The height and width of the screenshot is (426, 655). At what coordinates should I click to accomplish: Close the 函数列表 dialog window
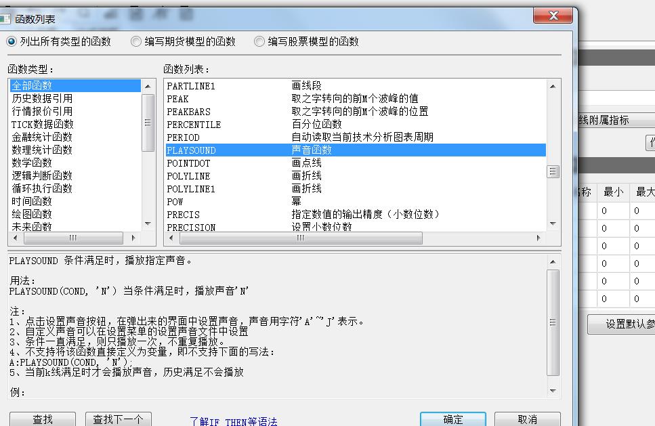553,16
